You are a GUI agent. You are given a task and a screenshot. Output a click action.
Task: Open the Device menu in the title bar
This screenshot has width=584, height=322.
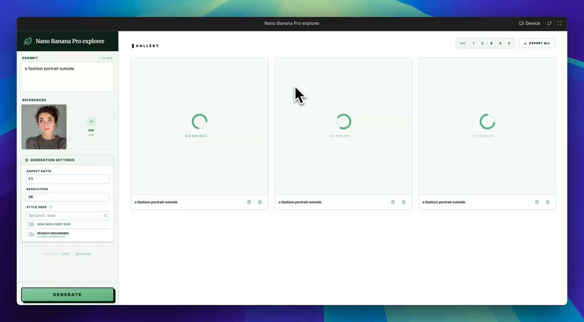(x=529, y=23)
